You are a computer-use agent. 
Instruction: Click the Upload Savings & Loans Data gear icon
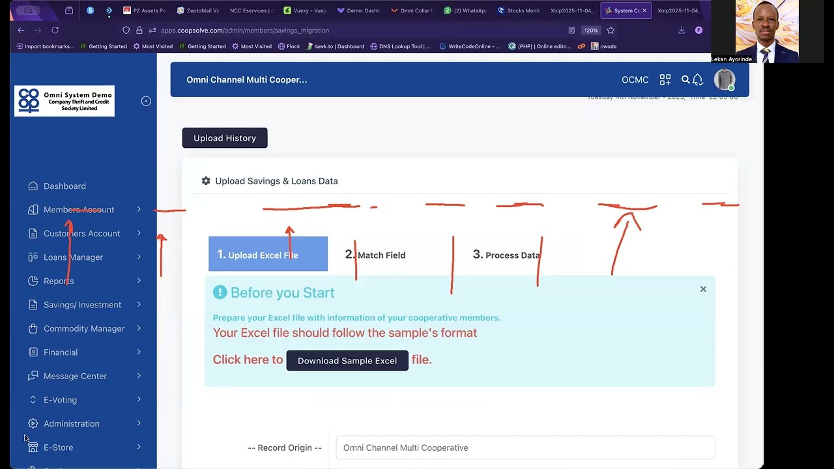tap(206, 181)
